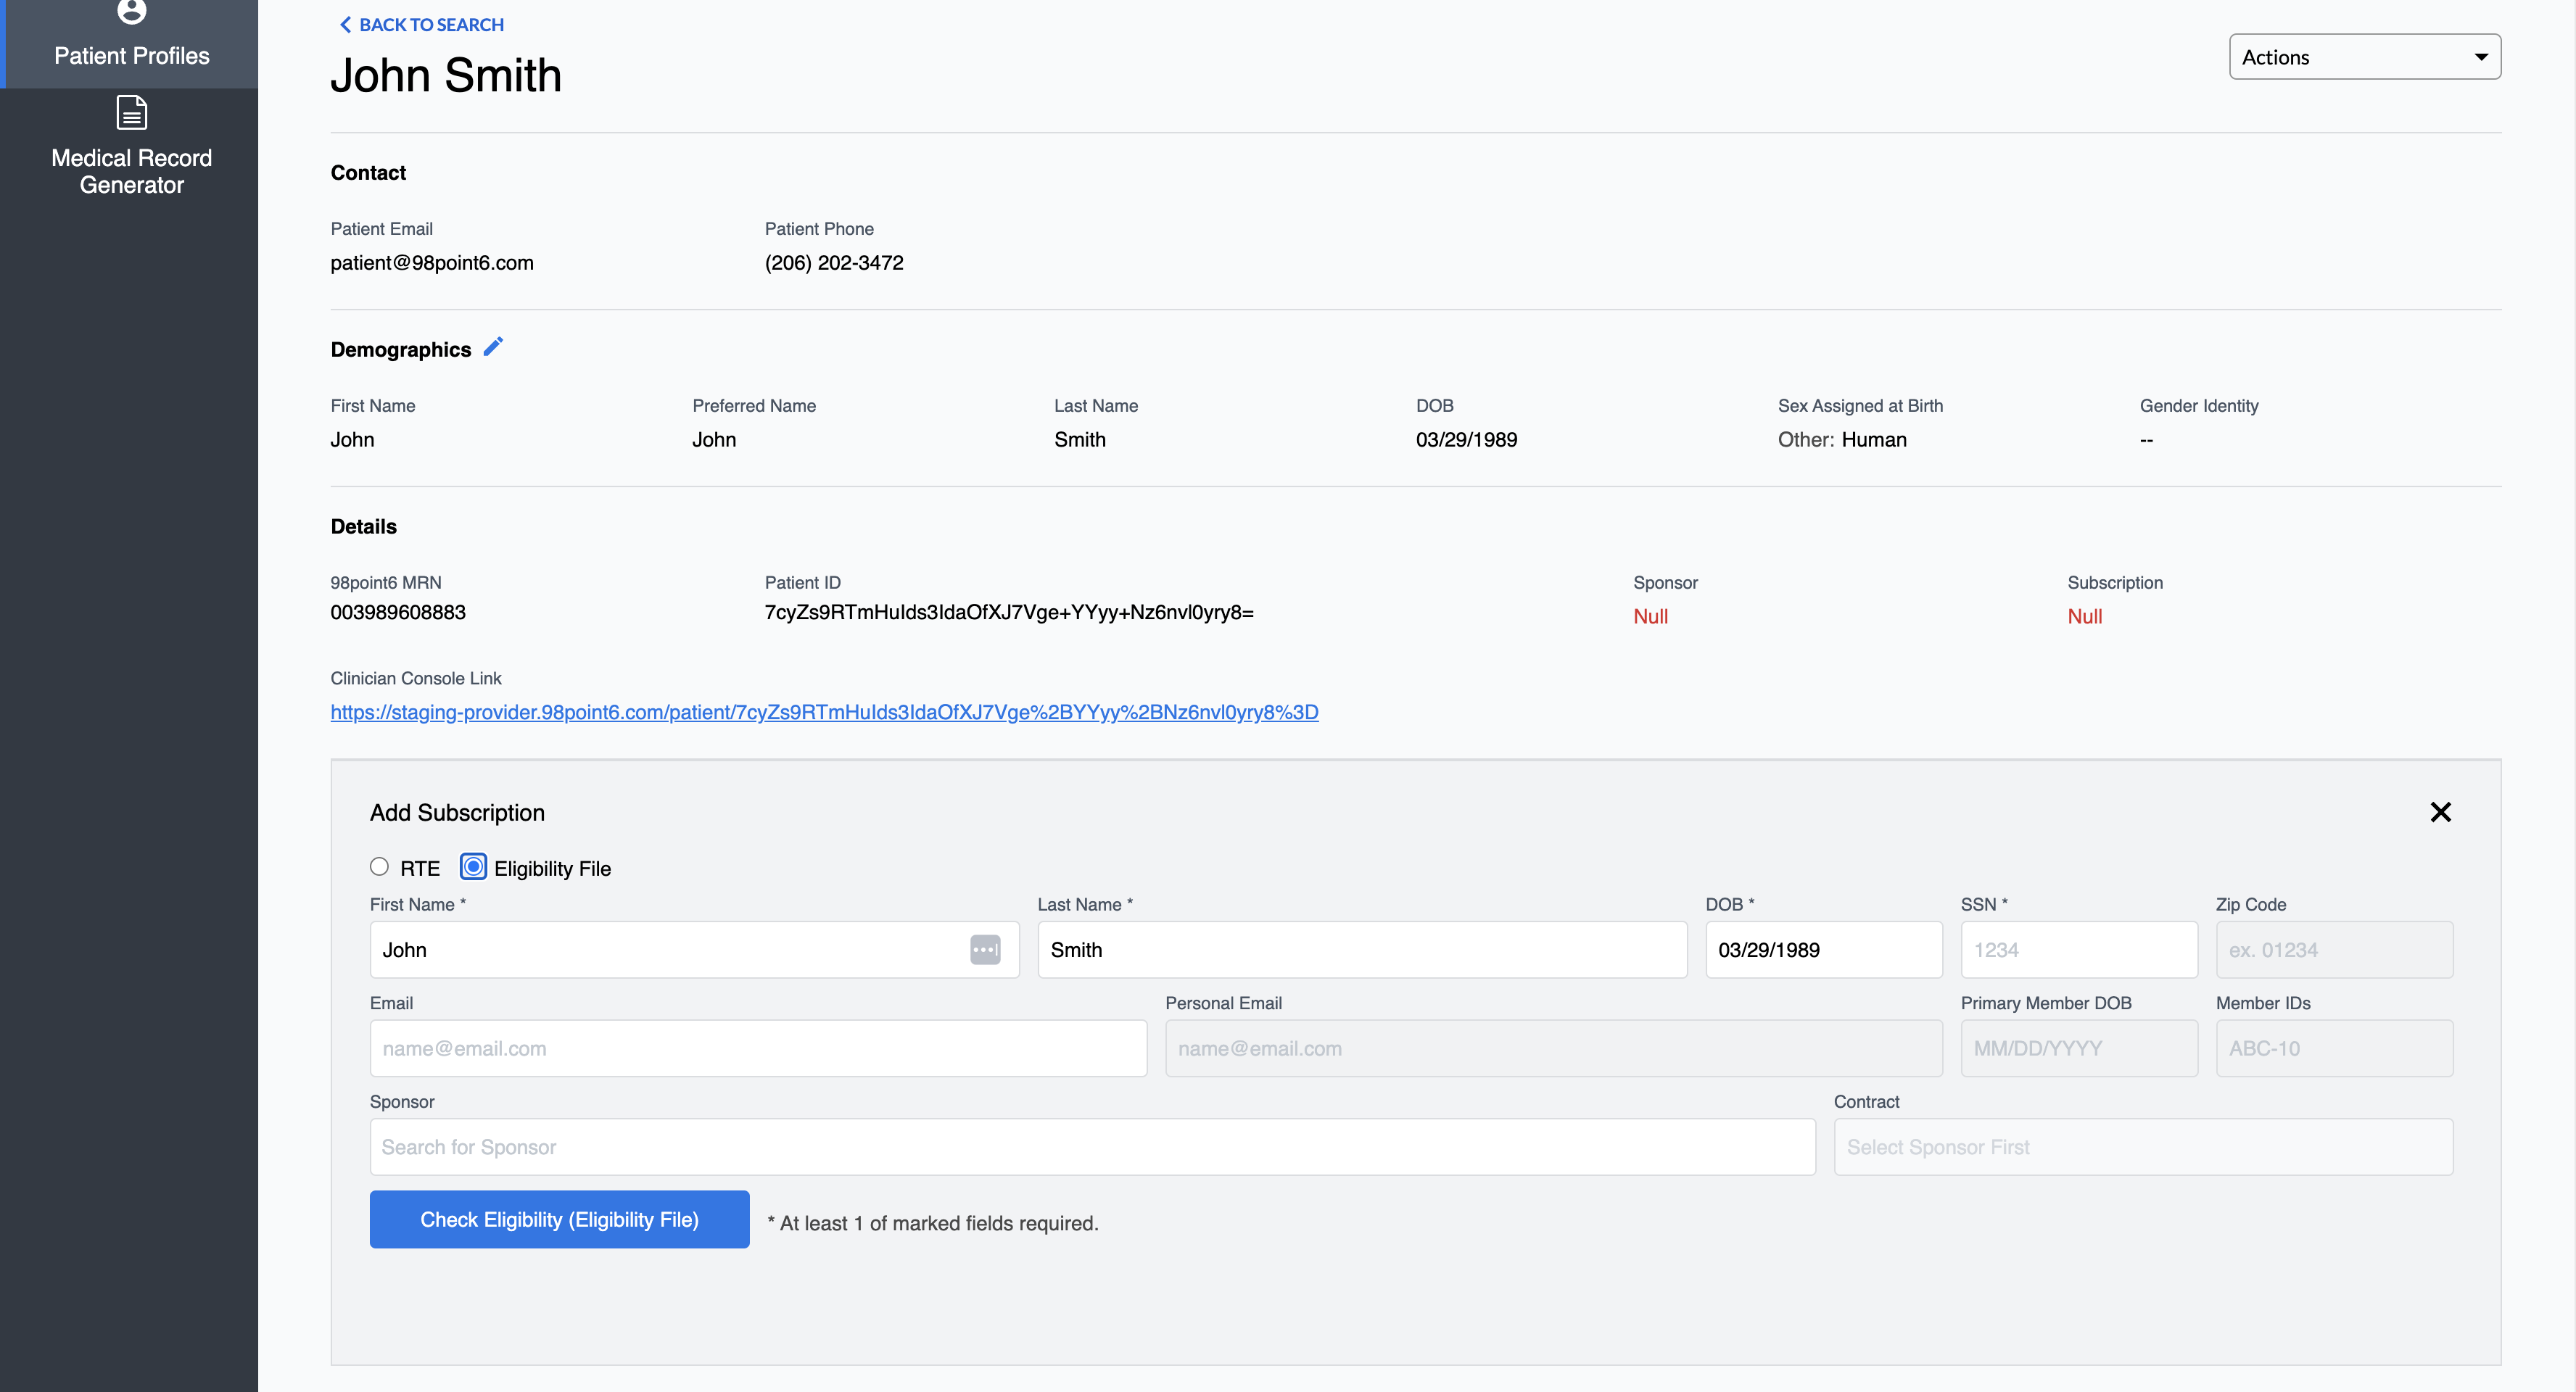Open the Clinician Console staging-provider link
2576x1392 pixels.
coord(824,712)
